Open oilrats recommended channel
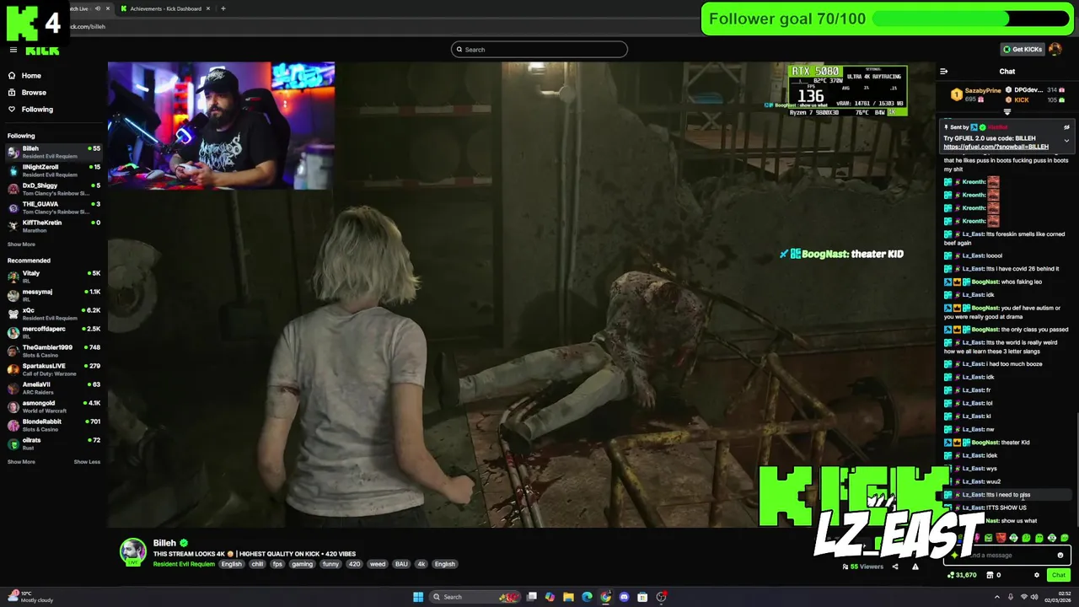Image resolution: width=1079 pixels, height=607 pixels. click(54, 443)
